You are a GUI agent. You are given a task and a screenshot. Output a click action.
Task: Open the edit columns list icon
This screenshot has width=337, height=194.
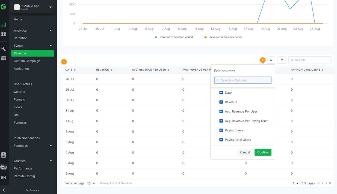click(x=271, y=60)
